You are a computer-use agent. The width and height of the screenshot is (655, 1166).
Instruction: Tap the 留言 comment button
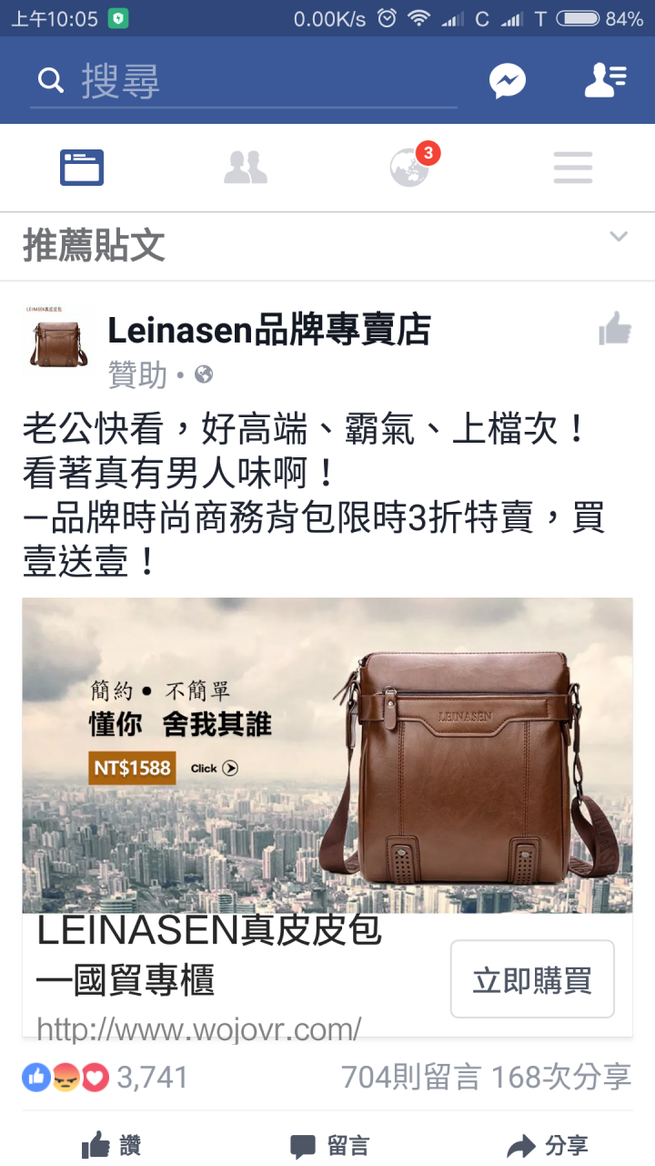pos(329,1146)
